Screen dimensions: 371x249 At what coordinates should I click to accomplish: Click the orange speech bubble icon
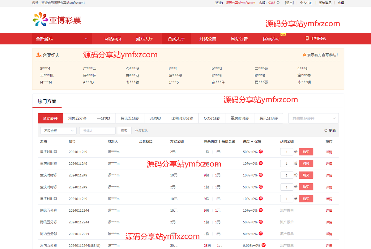pos(304,55)
